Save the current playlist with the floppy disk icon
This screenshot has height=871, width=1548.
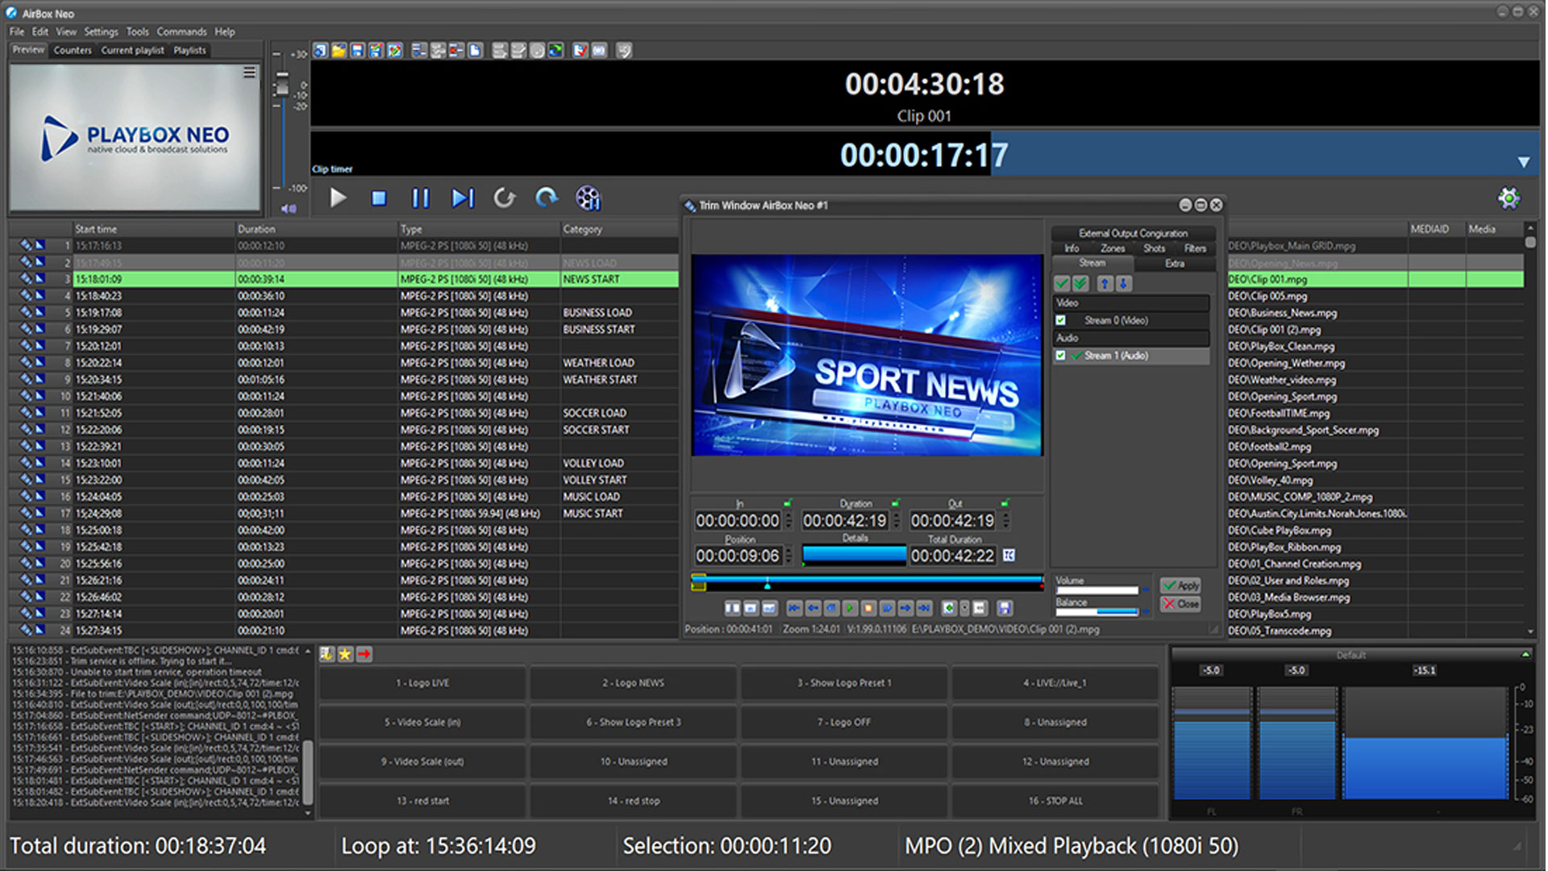357,50
